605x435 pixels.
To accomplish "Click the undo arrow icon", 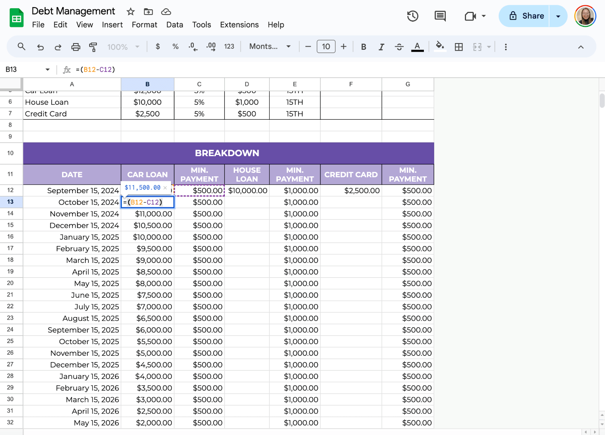I will [x=40, y=47].
